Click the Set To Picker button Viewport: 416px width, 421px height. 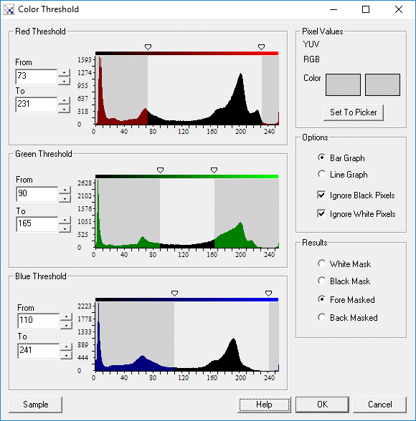point(354,112)
